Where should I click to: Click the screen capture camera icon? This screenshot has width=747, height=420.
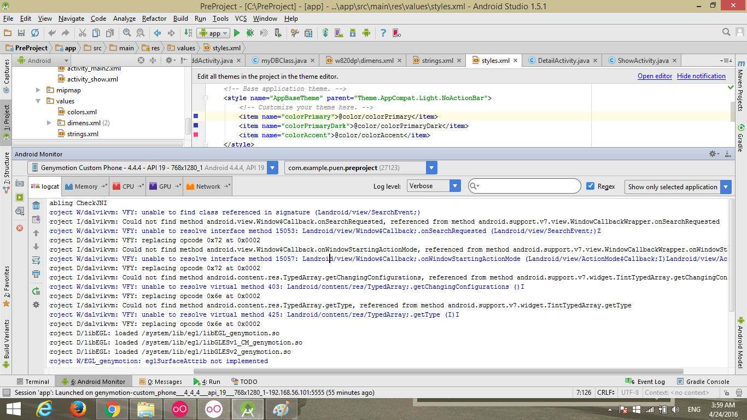click(x=20, y=183)
